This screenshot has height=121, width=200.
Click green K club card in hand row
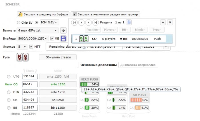(81, 39)
